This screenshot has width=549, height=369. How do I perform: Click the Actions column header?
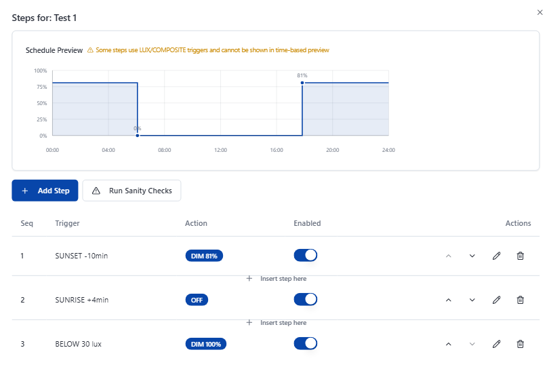pos(518,223)
